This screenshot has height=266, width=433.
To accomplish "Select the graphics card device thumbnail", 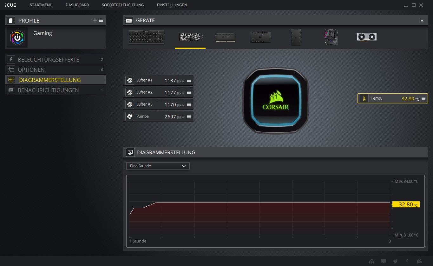I will [367, 37].
